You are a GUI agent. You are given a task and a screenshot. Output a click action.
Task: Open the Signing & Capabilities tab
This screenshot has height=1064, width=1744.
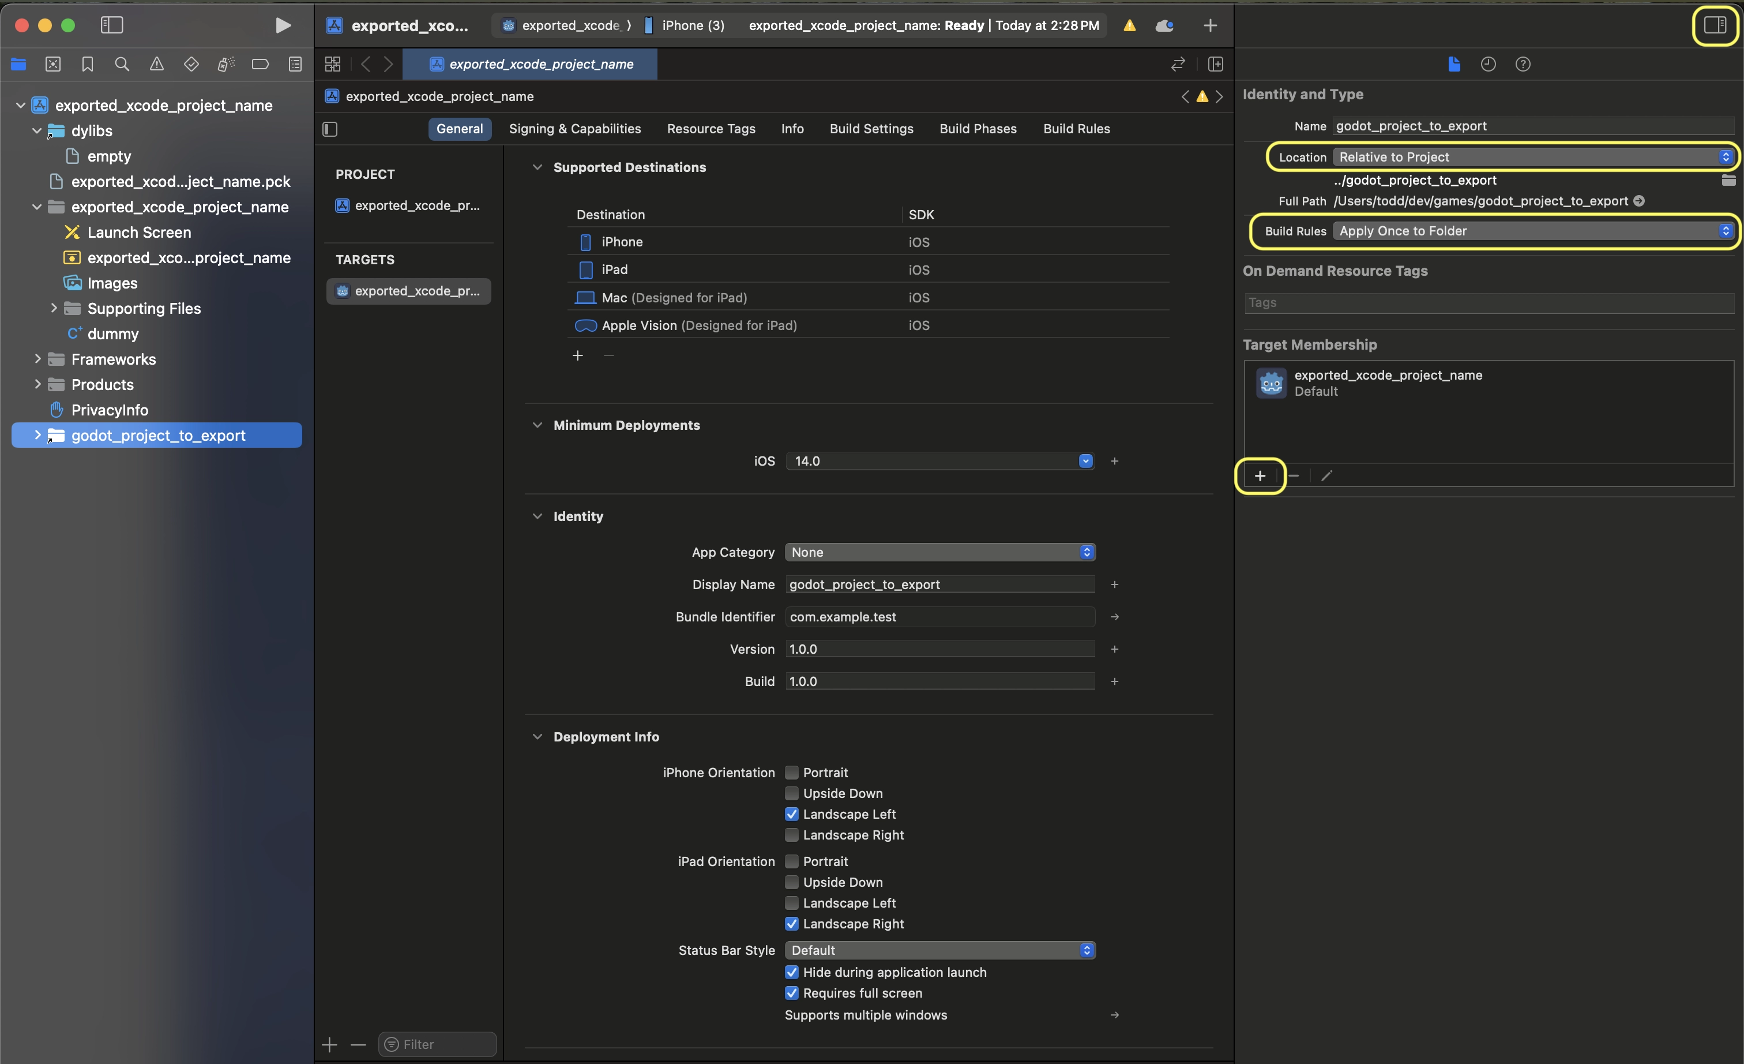tap(575, 129)
